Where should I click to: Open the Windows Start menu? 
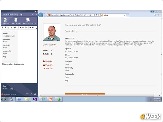coord(3,99)
